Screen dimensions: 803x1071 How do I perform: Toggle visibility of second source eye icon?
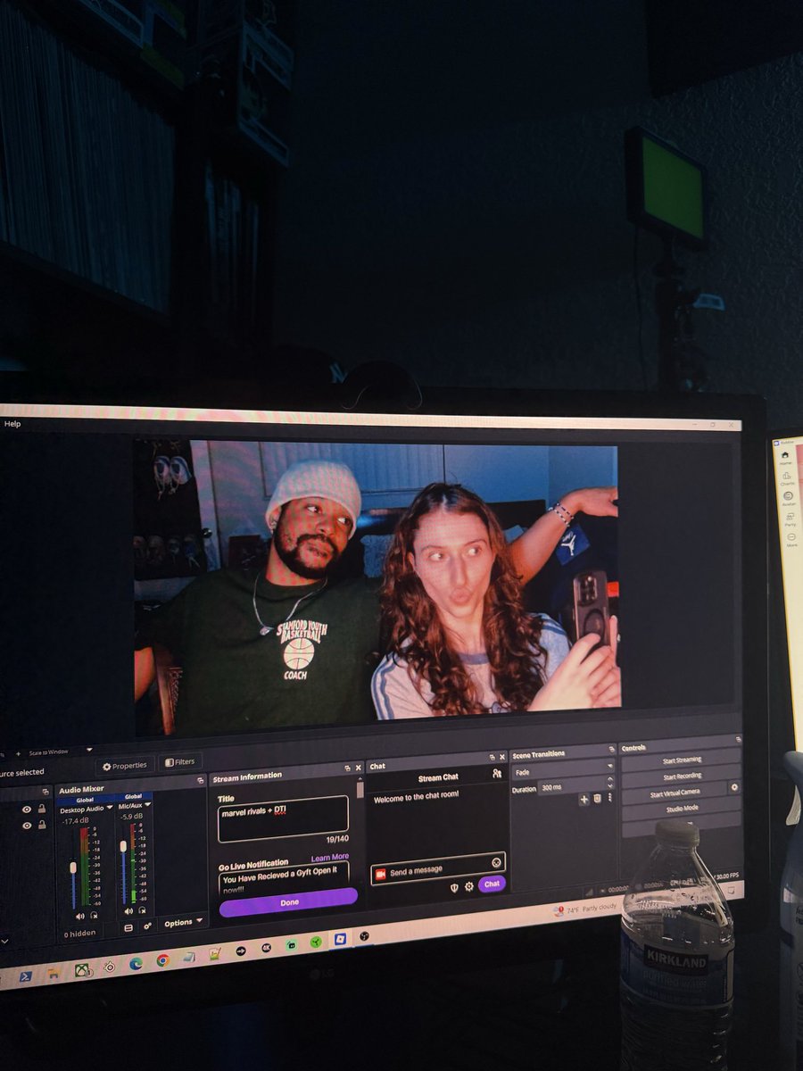point(27,826)
